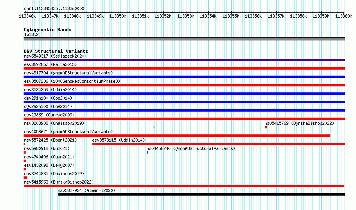The image size is (356, 210).
Task: Select the blue nsv4517704 variant bar
Action: pos(184,77)
